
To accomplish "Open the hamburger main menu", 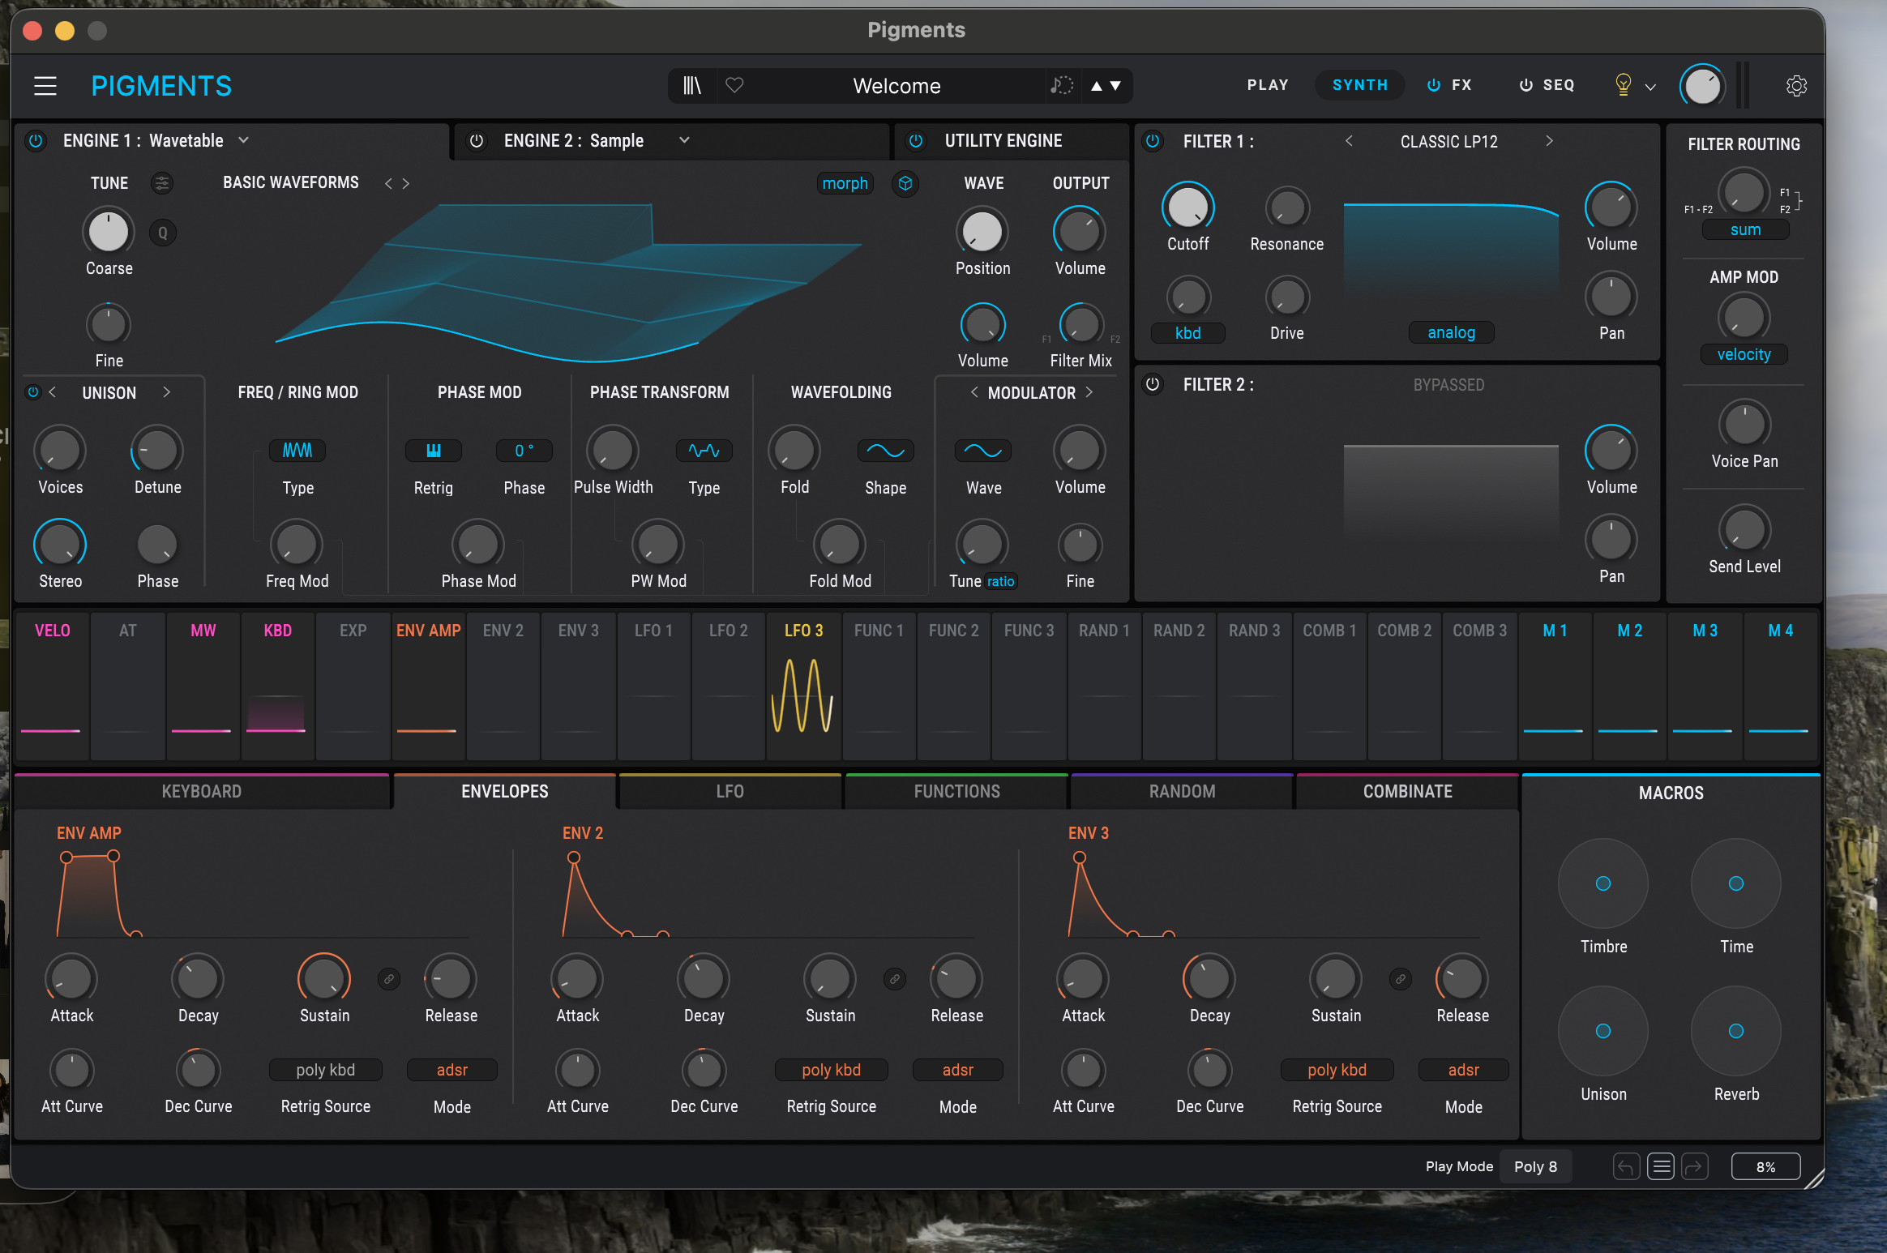I will coord(45,86).
